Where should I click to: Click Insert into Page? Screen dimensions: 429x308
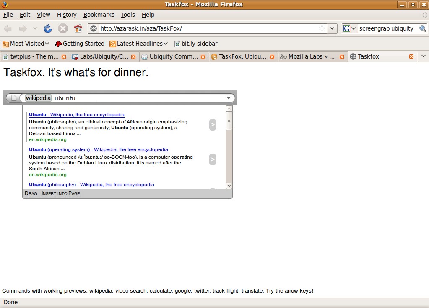pos(61,193)
